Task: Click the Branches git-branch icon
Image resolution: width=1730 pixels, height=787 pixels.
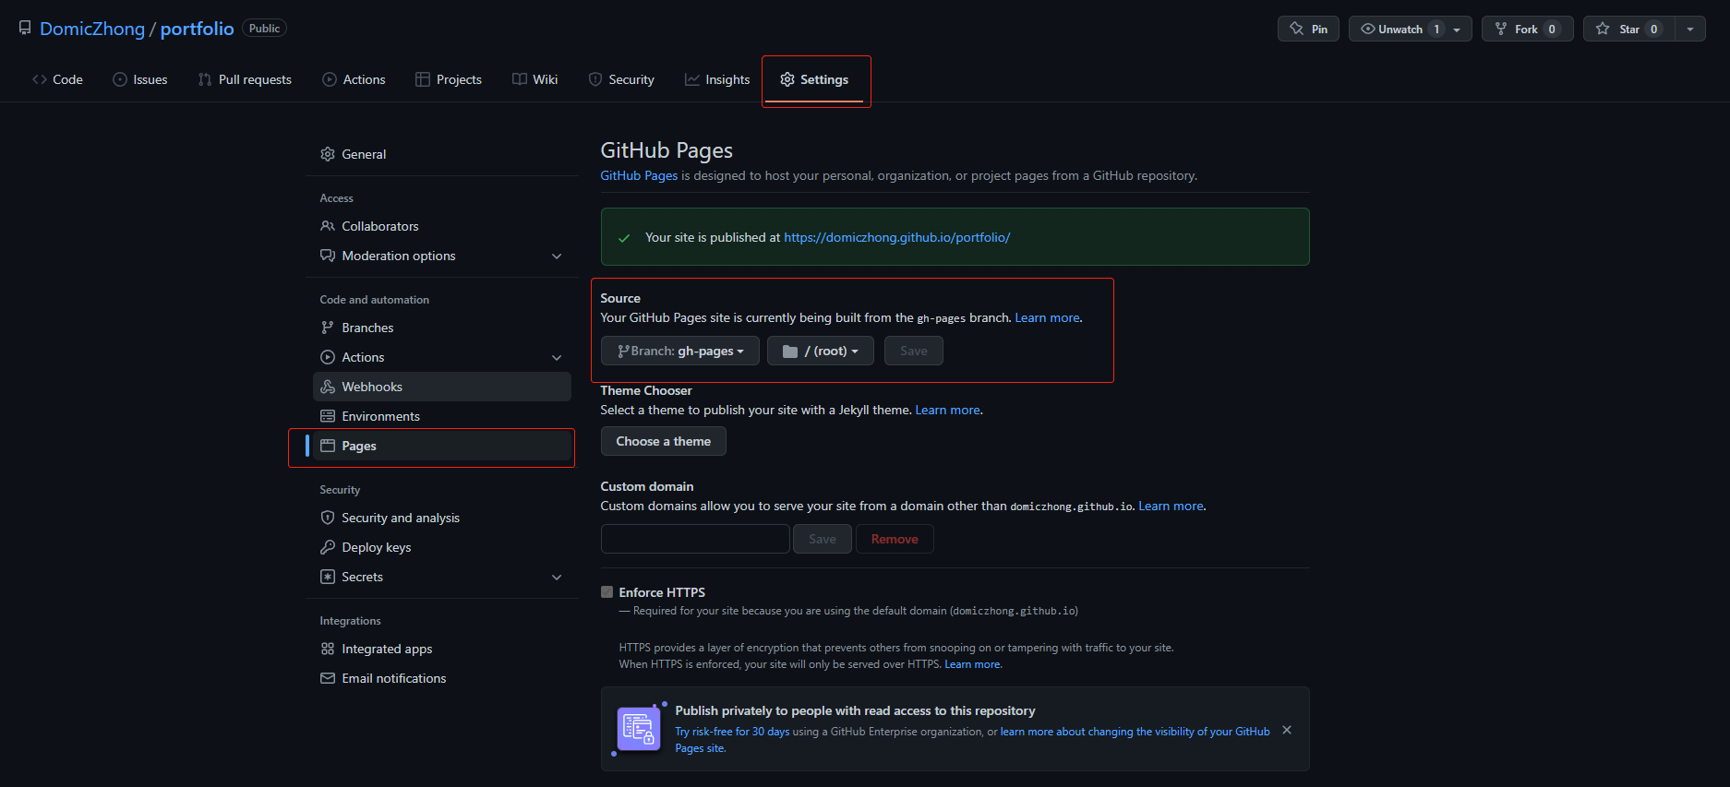Action: click(x=328, y=328)
